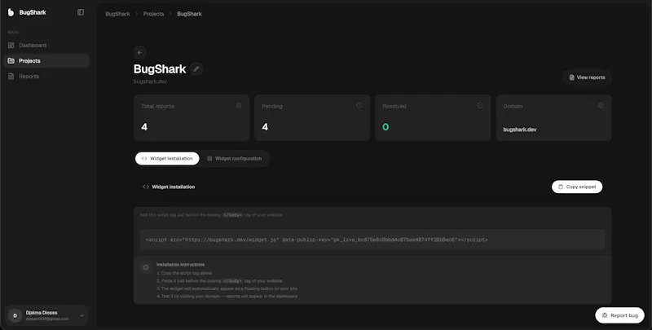This screenshot has height=330, width=652.
Task: Switch to Widget installation tab
Action: pos(167,158)
